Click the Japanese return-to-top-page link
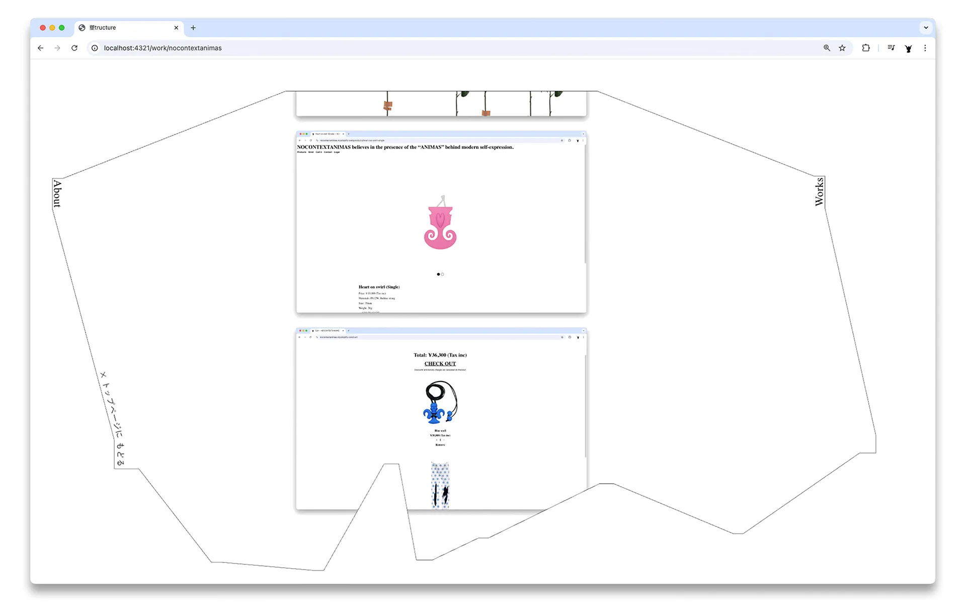This screenshot has height=604, width=966. [114, 419]
